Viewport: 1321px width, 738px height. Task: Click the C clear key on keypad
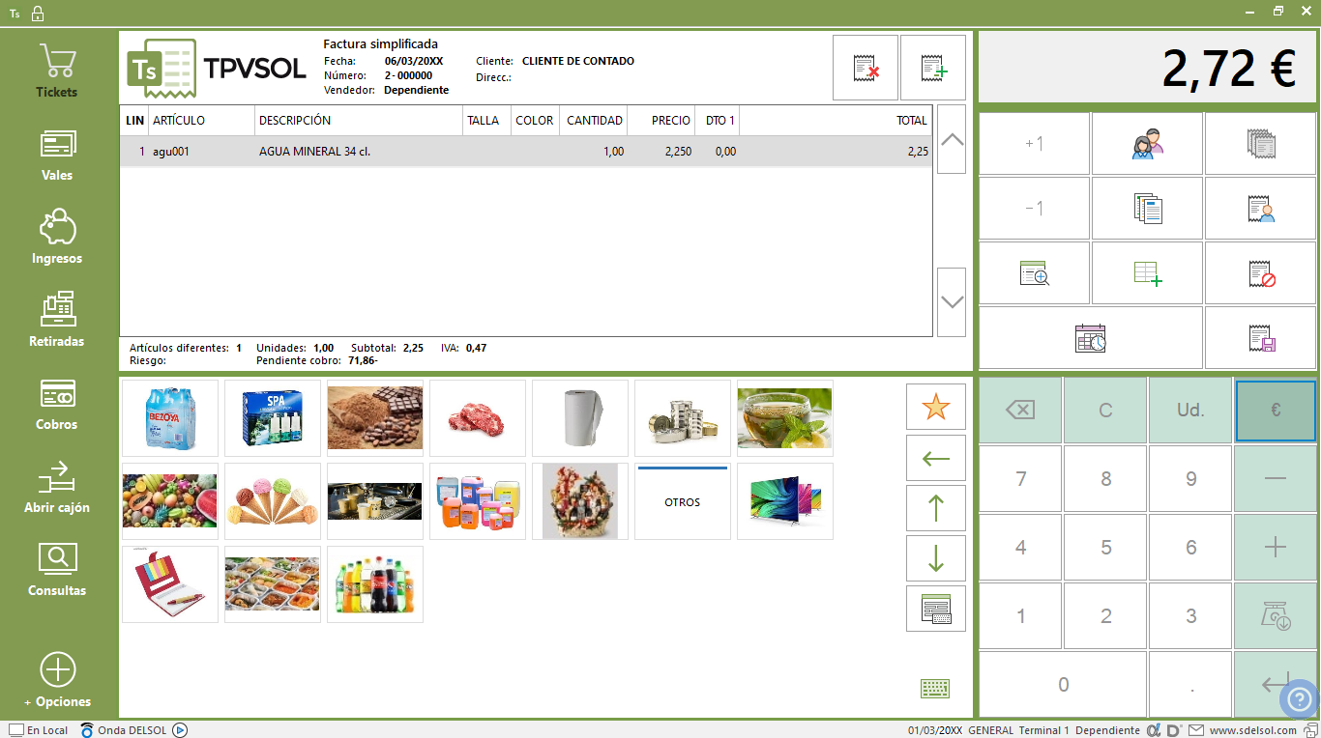tap(1105, 410)
